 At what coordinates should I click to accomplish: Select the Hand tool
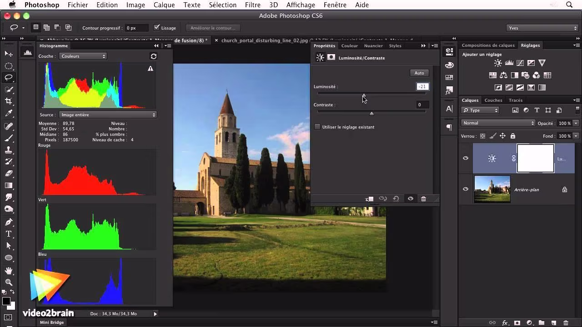(9, 271)
